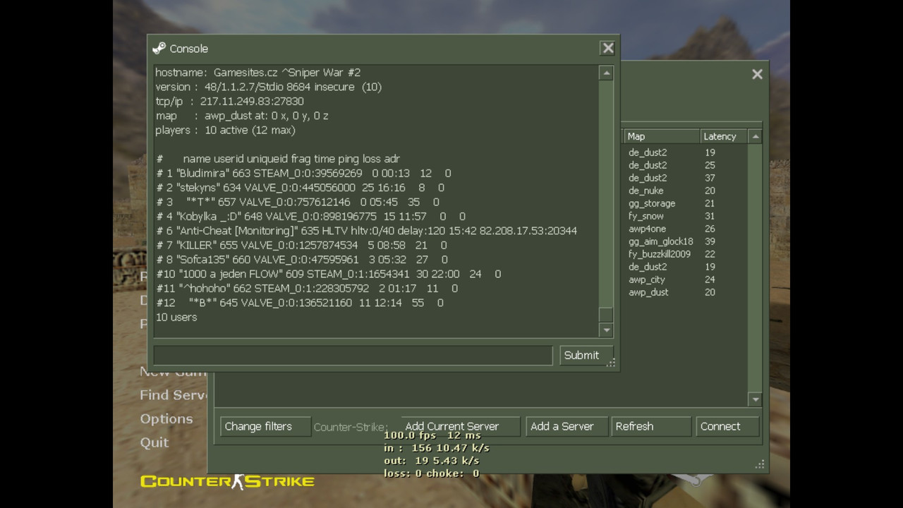Image resolution: width=903 pixels, height=508 pixels.
Task: Select the awp_dust server row
Action: pos(684,292)
